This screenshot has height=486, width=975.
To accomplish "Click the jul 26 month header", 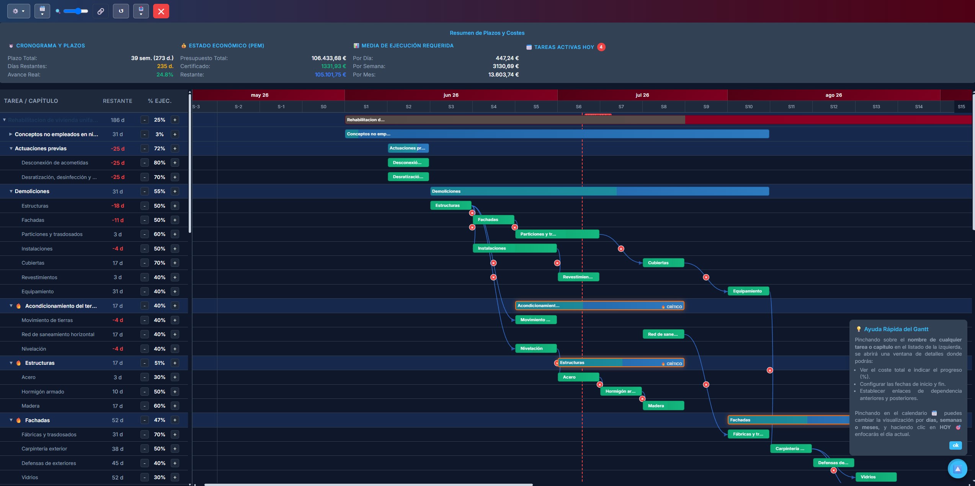I will [x=642, y=95].
